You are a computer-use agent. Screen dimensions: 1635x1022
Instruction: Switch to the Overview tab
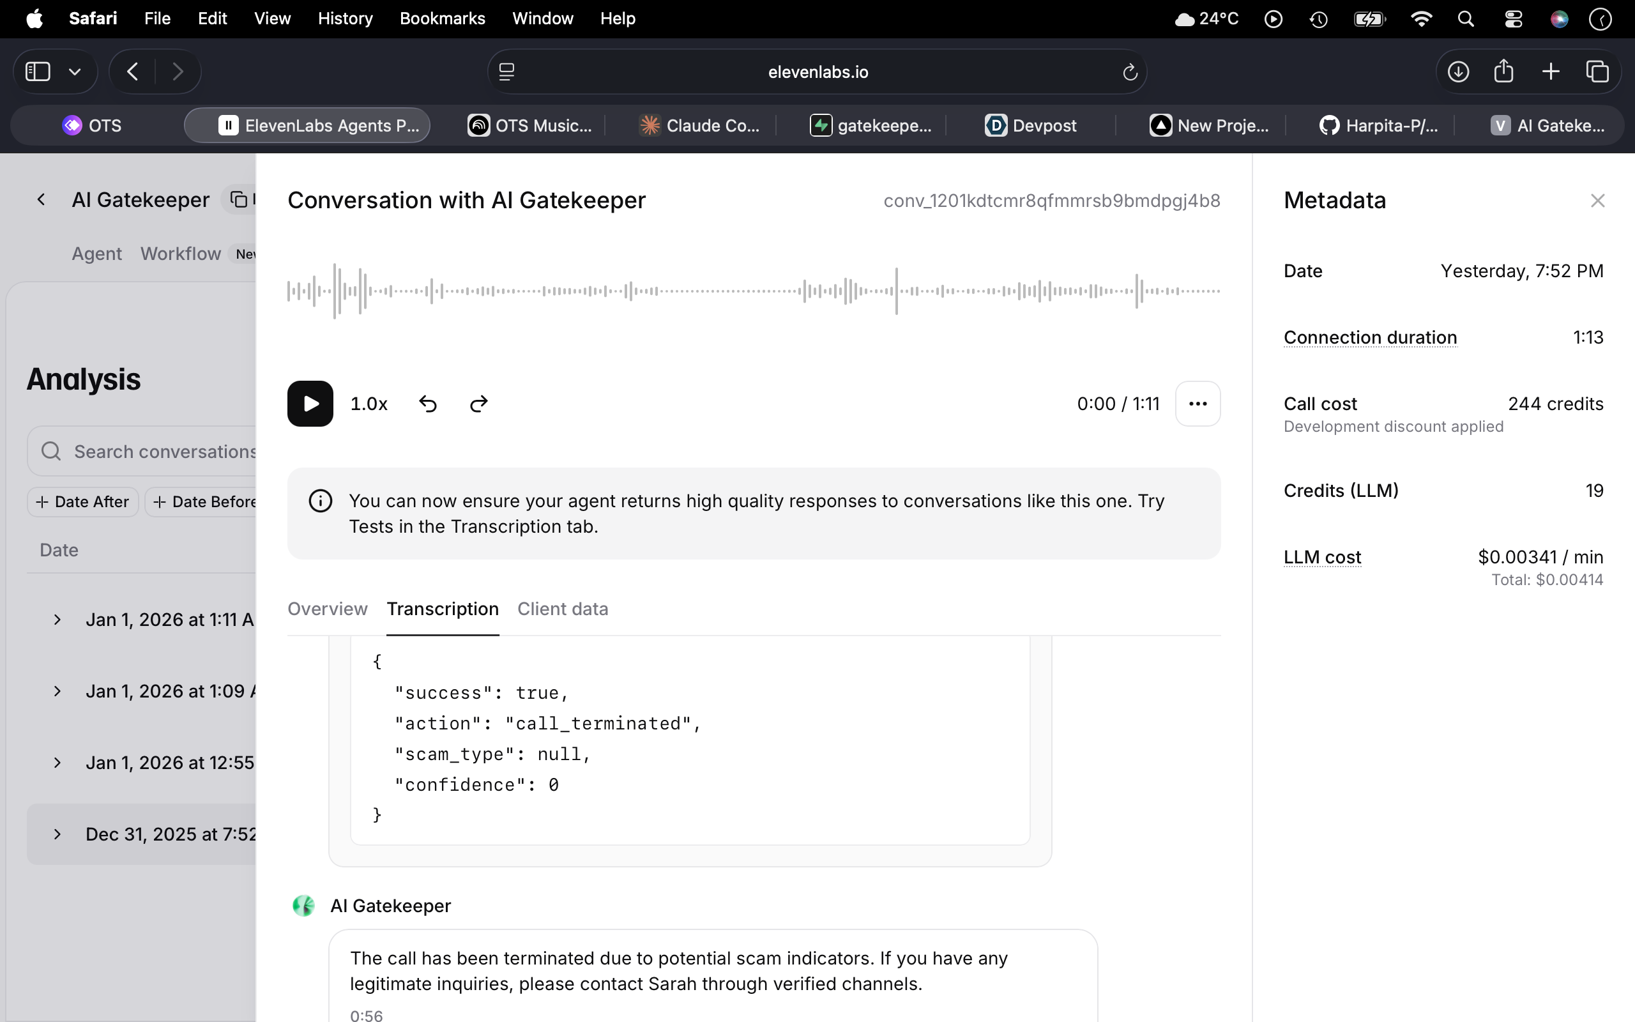click(327, 609)
